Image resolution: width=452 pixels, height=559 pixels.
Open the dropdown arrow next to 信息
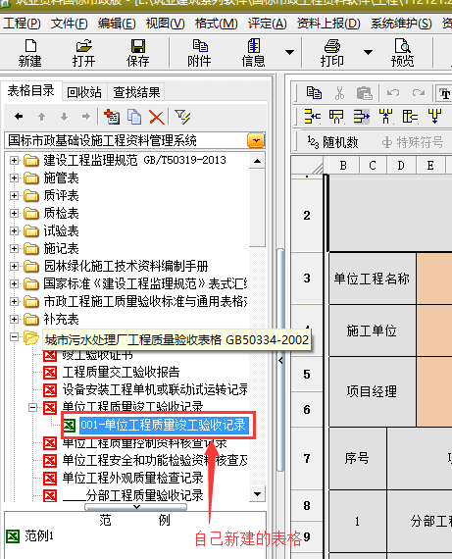[290, 52]
